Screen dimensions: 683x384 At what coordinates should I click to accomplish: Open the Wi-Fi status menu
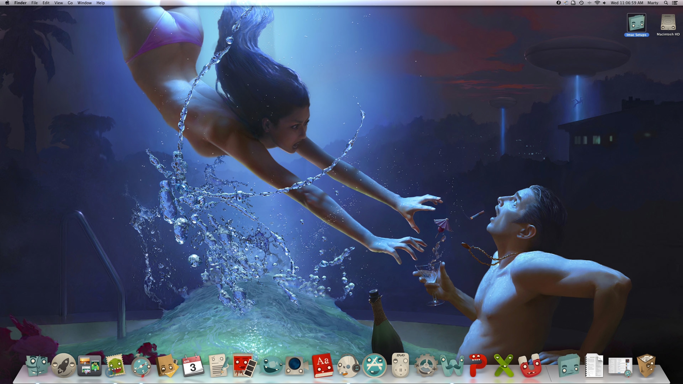pos(597,3)
